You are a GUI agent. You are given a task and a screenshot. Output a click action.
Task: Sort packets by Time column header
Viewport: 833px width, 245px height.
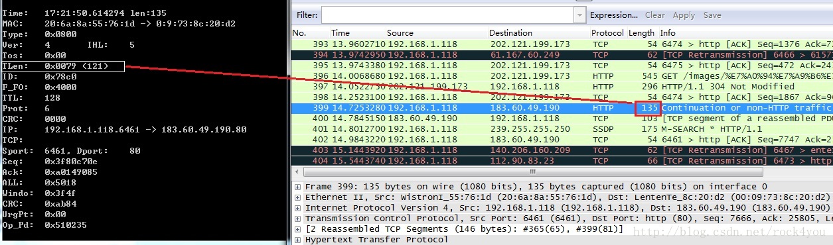(x=341, y=32)
